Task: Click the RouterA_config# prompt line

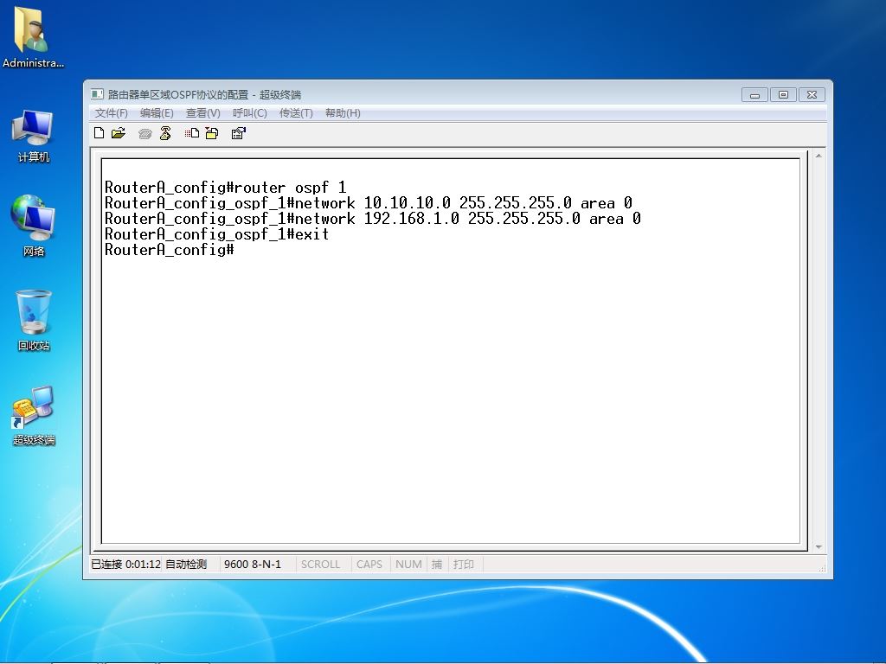Action: (x=169, y=250)
